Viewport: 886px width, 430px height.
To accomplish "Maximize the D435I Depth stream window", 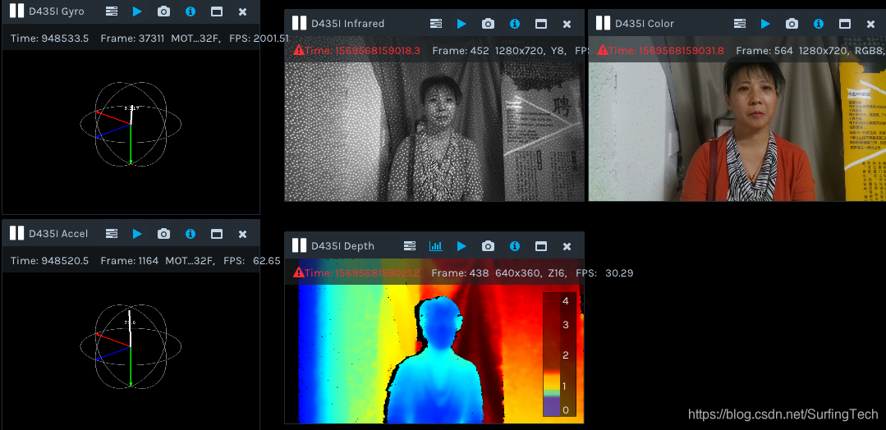I will pyautogui.click(x=541, y=246).
